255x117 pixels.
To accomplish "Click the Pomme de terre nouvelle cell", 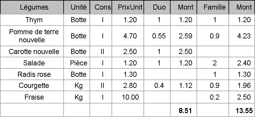I will pos(32,36).
